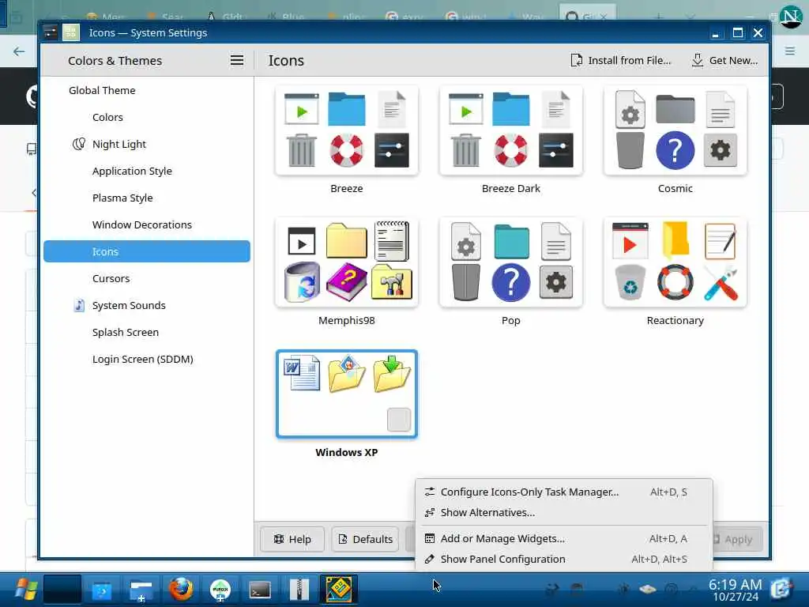809x607 pixels.
Task: Click the round white taskbar icon beside Firefox
Action: (x=220, y=590)
